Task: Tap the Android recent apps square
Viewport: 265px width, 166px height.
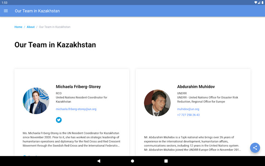Action: click(x=166, y=161)
